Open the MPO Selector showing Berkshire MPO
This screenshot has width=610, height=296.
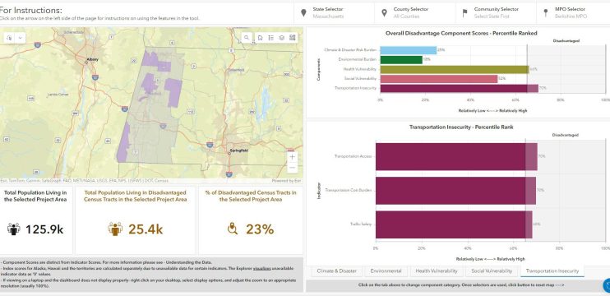[x=573, y=13]
